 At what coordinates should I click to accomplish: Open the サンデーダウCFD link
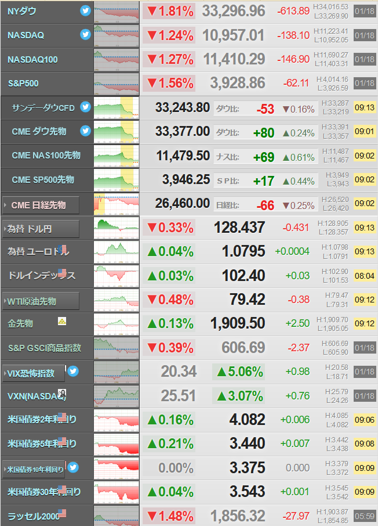point(43,107)
